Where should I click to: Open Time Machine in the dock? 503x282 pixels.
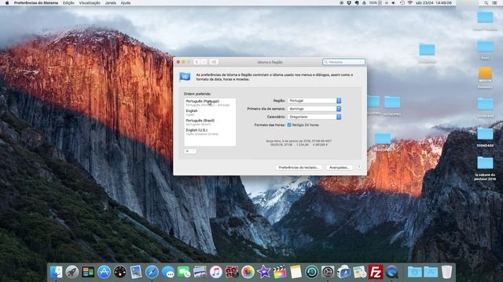point(311,272)
